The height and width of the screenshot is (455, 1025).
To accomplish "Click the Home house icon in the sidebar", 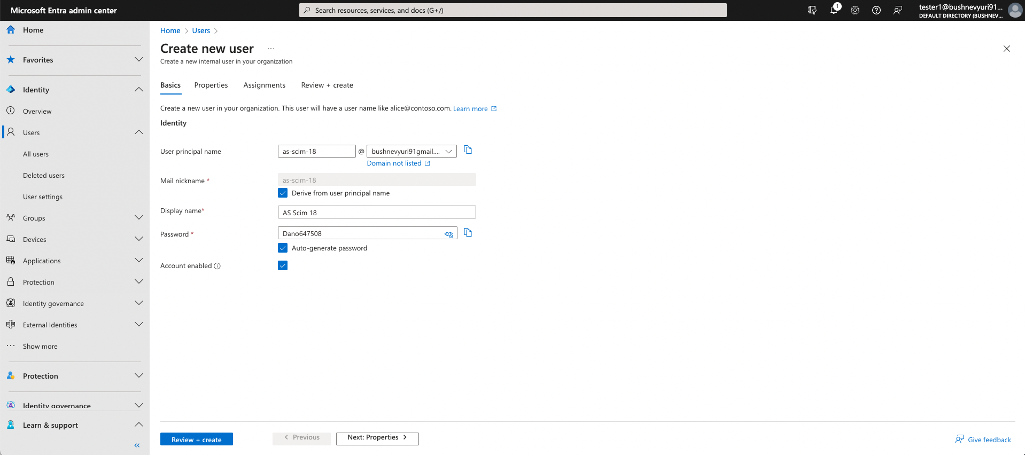I will pyautogui.click(x=11, y=30).
